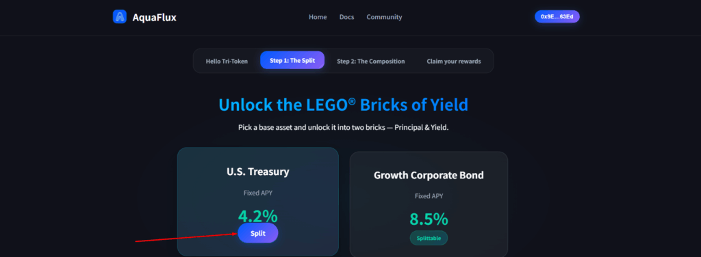Viewport: 701px width, 257px height.
Task: Click the AquaFlux logo icon
Action: click(x=119, y=16)
